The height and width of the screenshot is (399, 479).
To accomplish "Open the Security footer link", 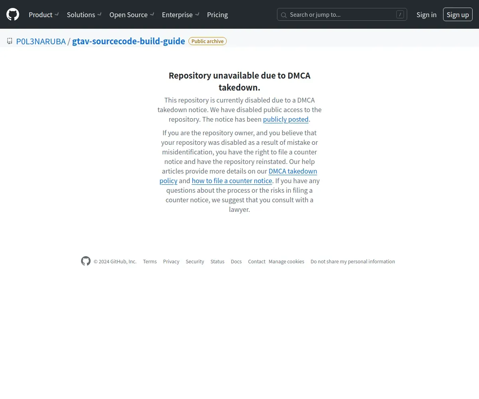I will [x=195, y=262].
